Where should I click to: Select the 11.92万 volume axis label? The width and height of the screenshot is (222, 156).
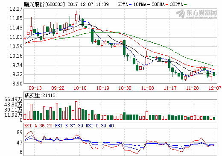(x=13, y=115)
